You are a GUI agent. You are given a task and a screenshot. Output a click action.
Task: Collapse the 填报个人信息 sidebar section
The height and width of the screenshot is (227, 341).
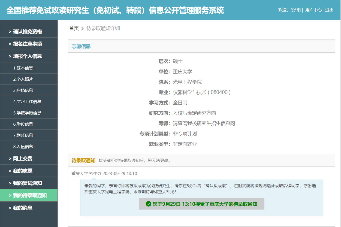pos(27,56)
